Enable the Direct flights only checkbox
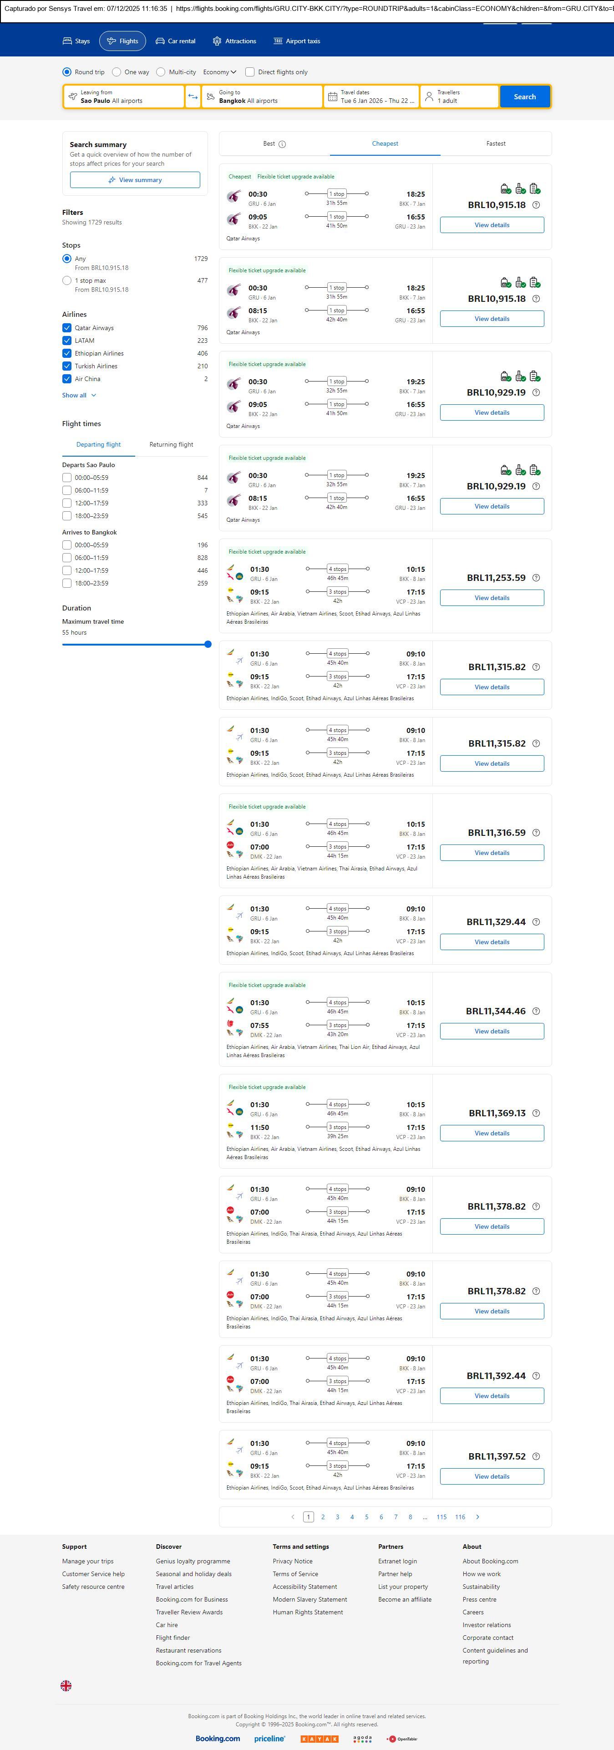The height and width of the screenshot is (1750, 614). click(250, 72)
